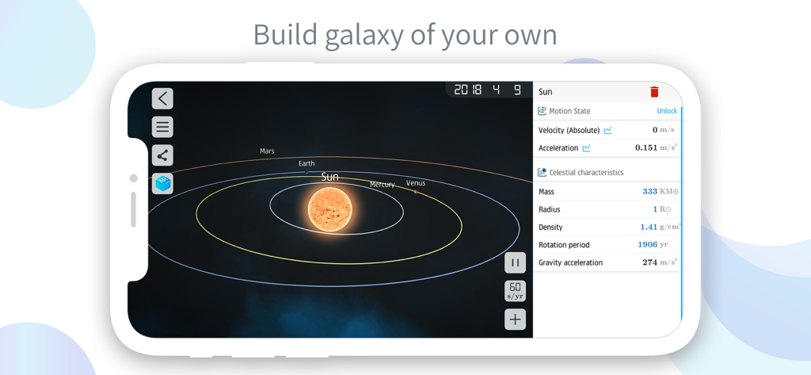Go back using the left chevron button
Image resolution: width=811 pixels, height=375 pixels.
click(x=162, y=98)
